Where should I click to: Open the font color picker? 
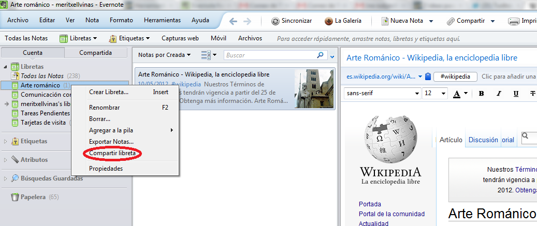(460, 94)
